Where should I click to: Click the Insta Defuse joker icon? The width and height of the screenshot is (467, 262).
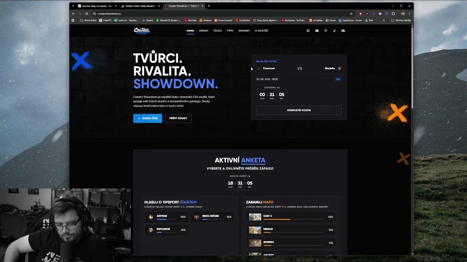pos(197,217)
